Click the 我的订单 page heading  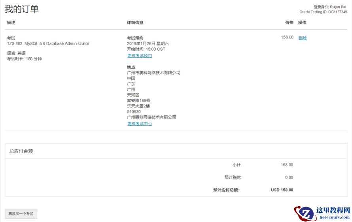(x=22, y=9)
